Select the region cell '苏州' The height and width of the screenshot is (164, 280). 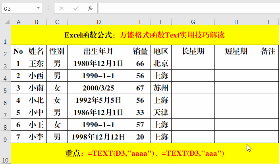click(x=161, y=88)
